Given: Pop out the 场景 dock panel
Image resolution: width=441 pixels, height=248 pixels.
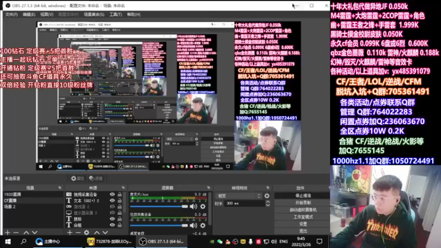Looking at the screenshot, I should tap(60, 187).
